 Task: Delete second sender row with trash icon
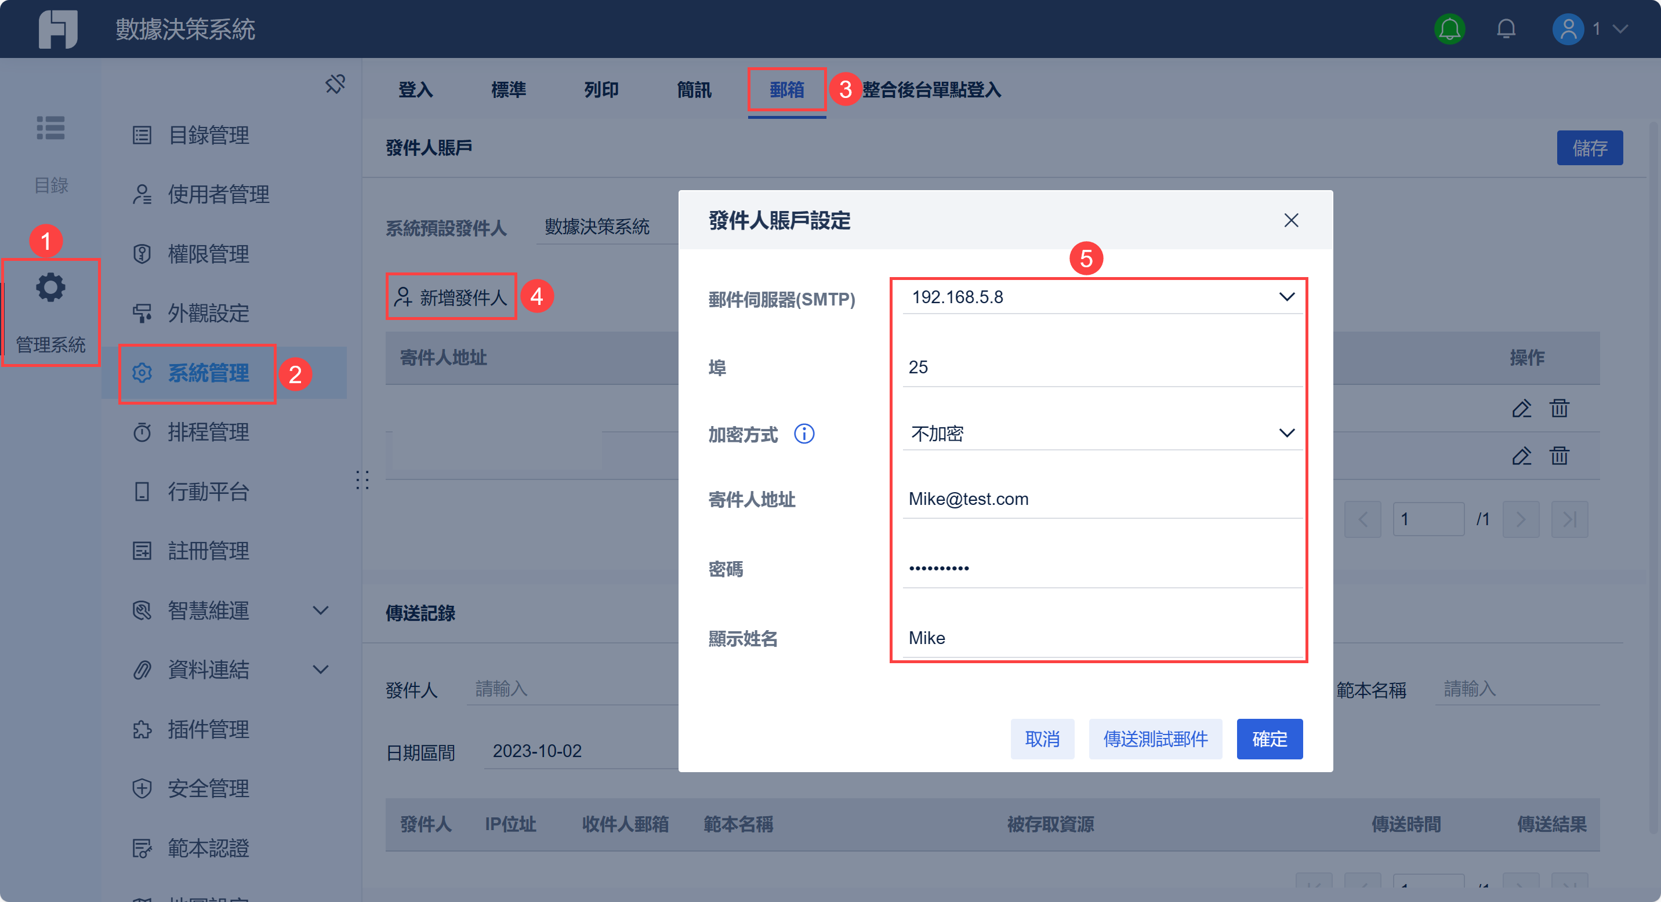(x=1558, y=456)
